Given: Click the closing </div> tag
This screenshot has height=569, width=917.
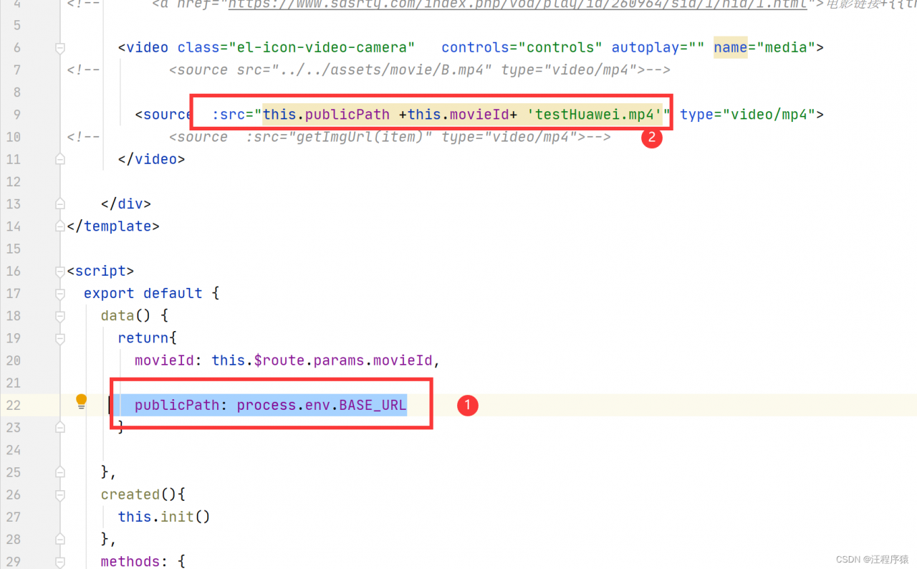Looking at the screenshot, I should coord(126,204).
